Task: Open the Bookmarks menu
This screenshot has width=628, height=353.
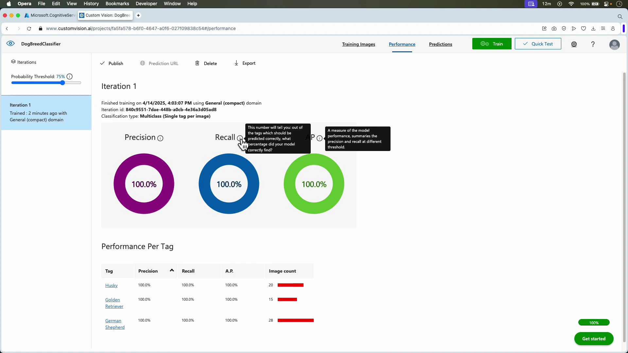Action: point(117,4)
